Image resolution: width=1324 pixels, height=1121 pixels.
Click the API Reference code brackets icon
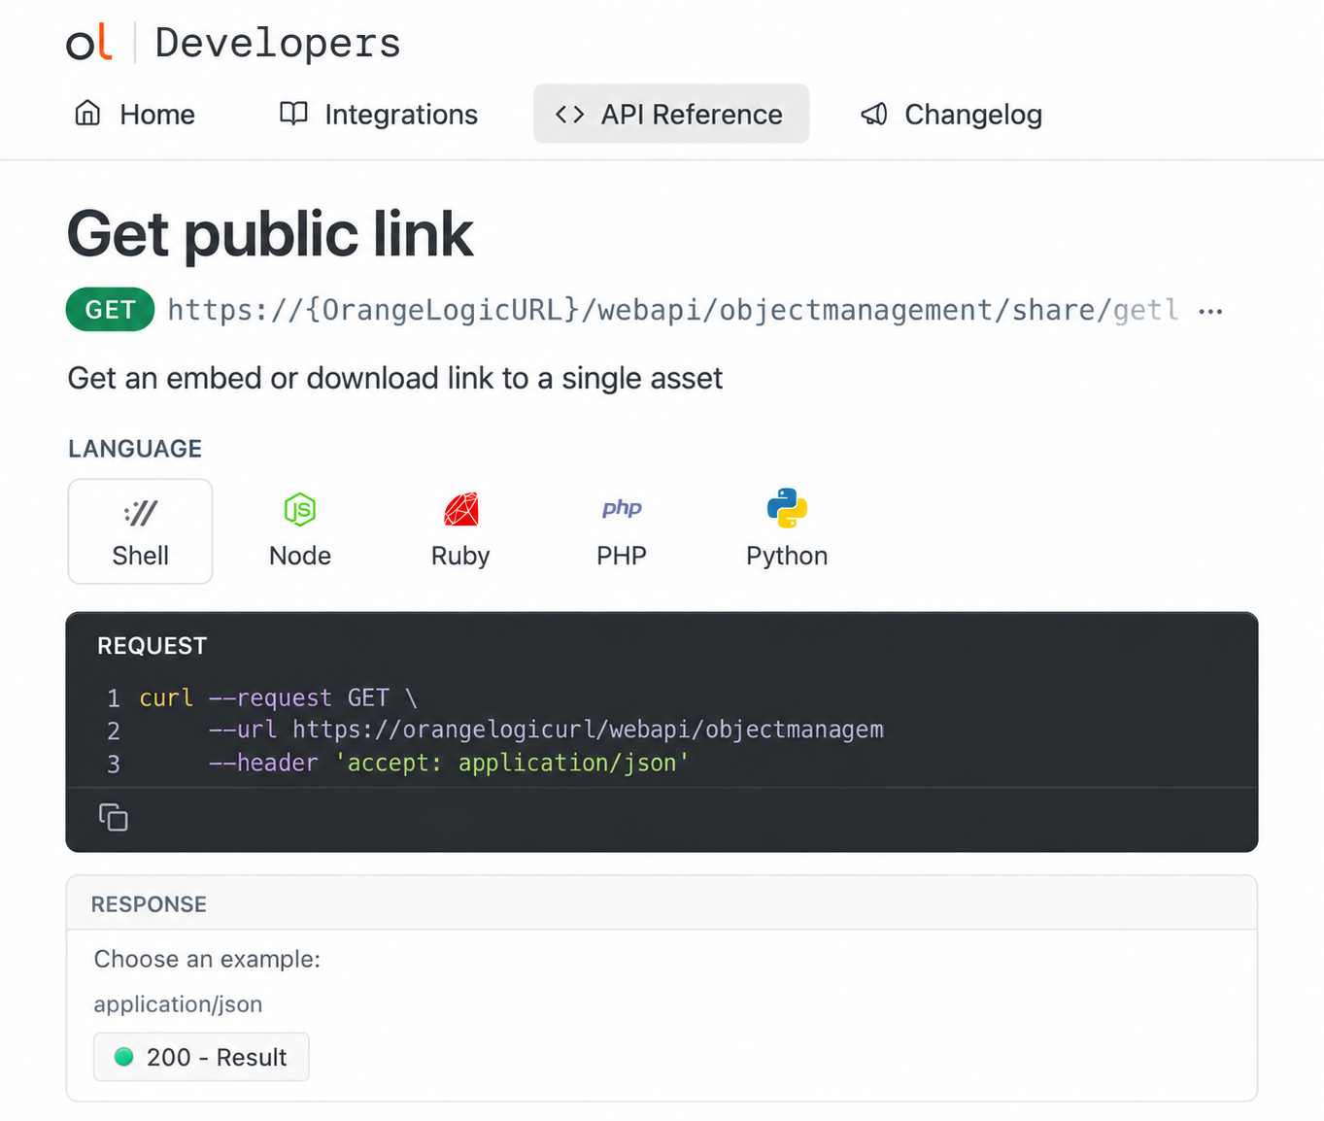point(569,114)
